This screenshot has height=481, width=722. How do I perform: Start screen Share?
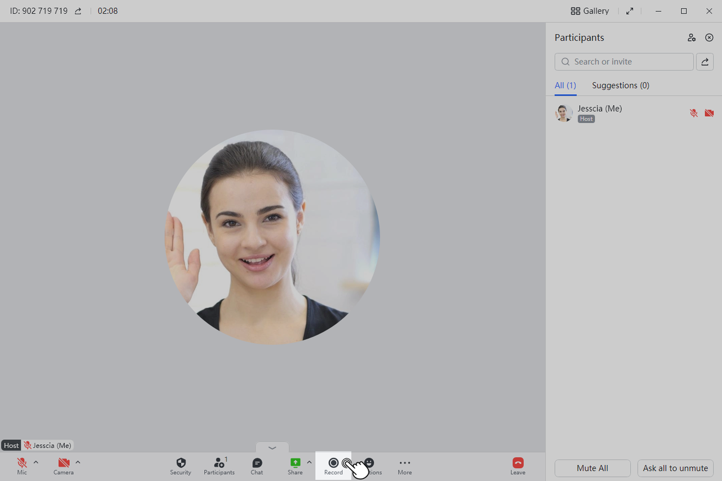pyautogui.click(x=295, y=466)
